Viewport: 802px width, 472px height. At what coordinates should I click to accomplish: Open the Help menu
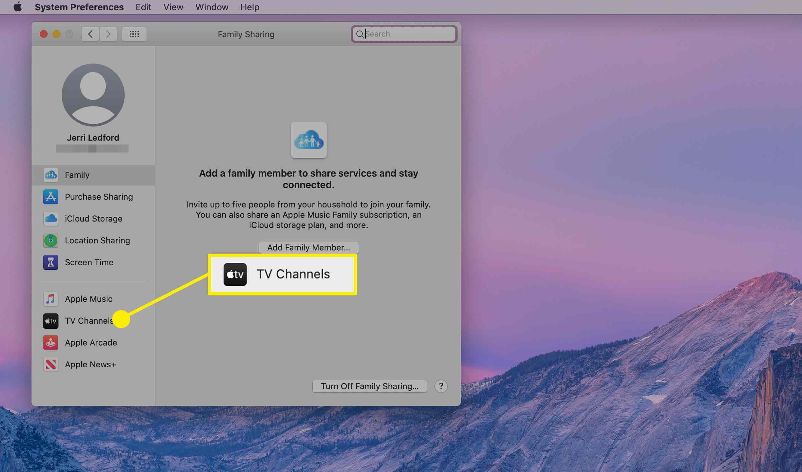[250, 7]
